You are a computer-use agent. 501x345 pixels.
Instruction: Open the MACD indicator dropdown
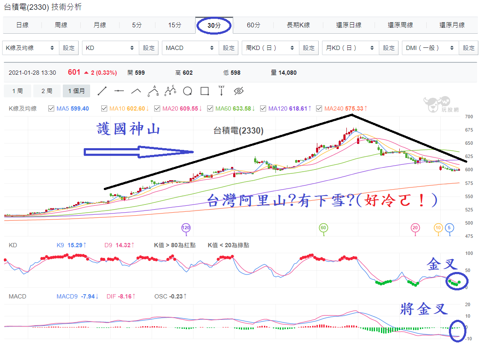pos(190,48)
